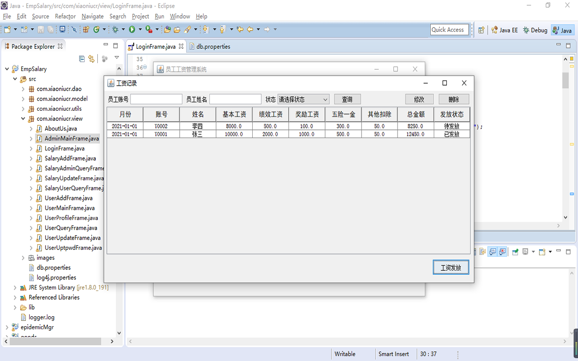Toggle Link with Editor in Package Explorer

coord(91,58)
